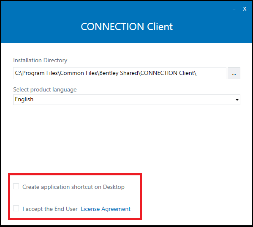Close the CONNECTION Client installer with X
Image resolution: width=253 pixels, height=227 pixels.
coord(245,9)
